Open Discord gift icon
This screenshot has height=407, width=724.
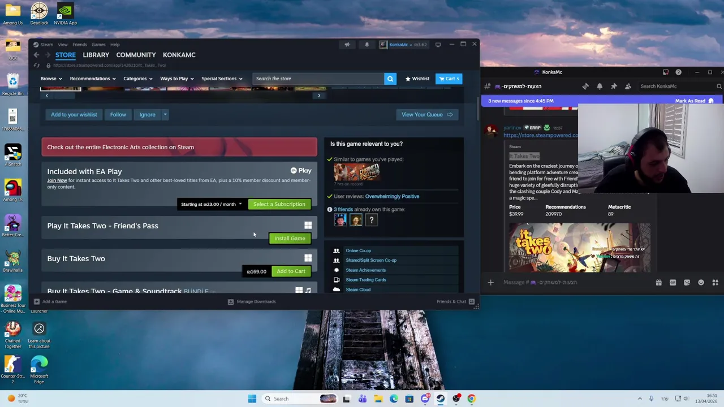(658, 282)
